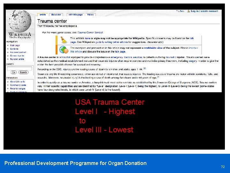This screenshot has height=173, width=230.
Task: Click footnote reference [1] after ages 1-44
Action: 145,69
